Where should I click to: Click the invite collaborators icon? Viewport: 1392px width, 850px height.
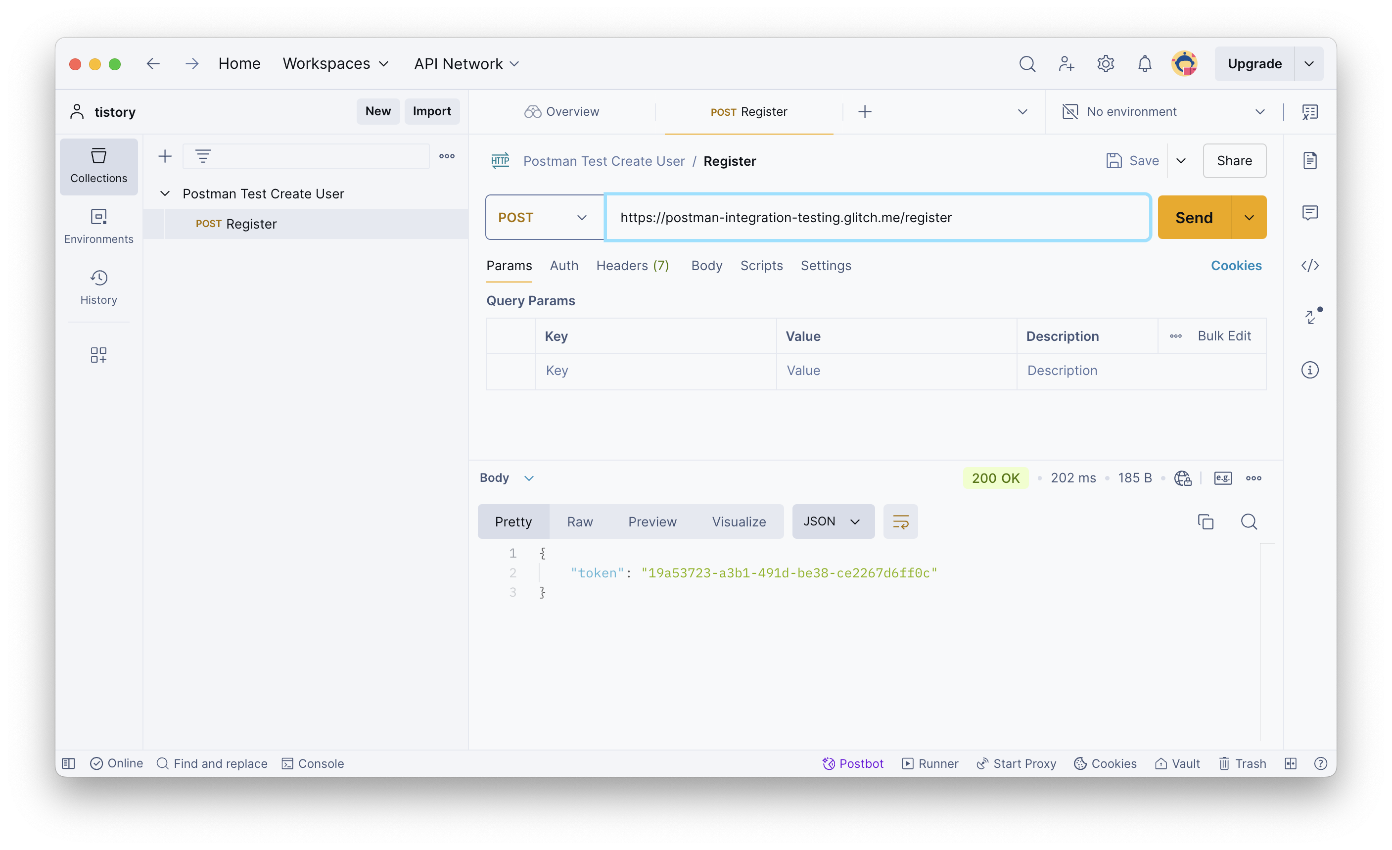(1066, 64)
